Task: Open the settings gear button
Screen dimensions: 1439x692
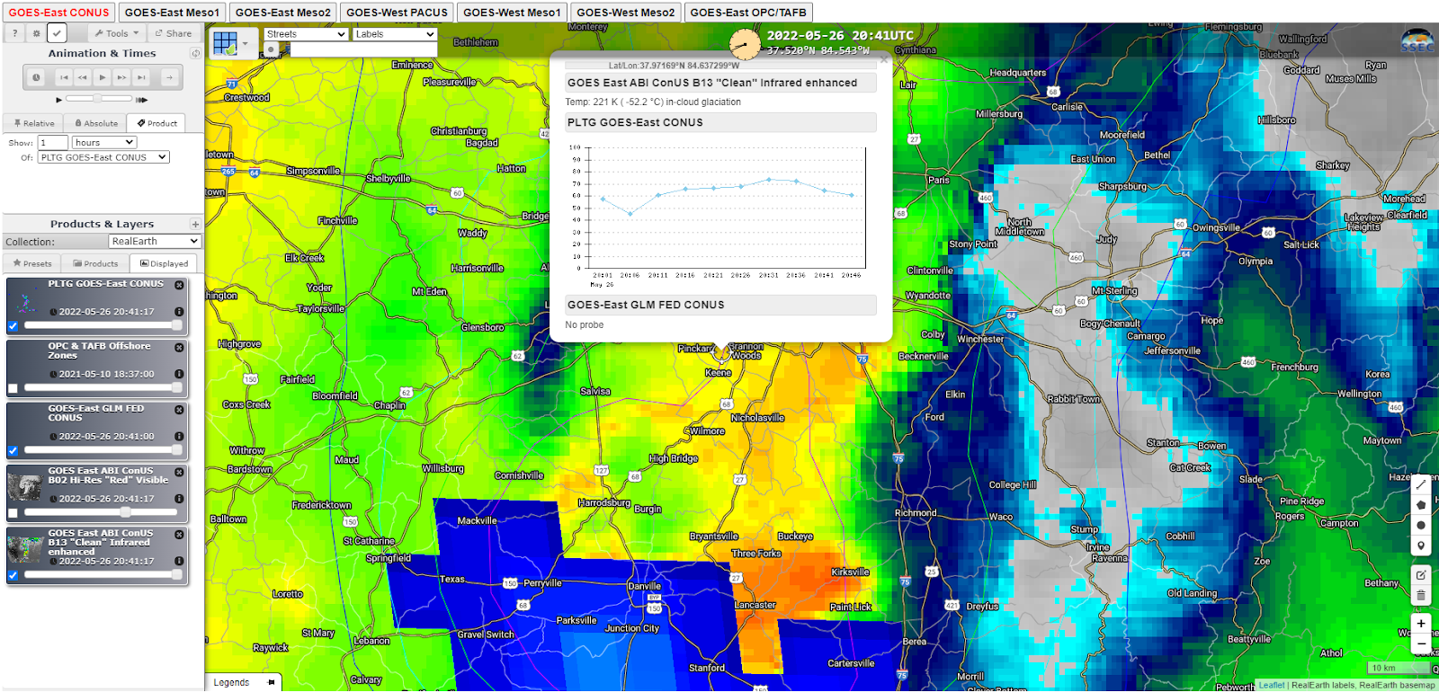Action: point(36,33)
